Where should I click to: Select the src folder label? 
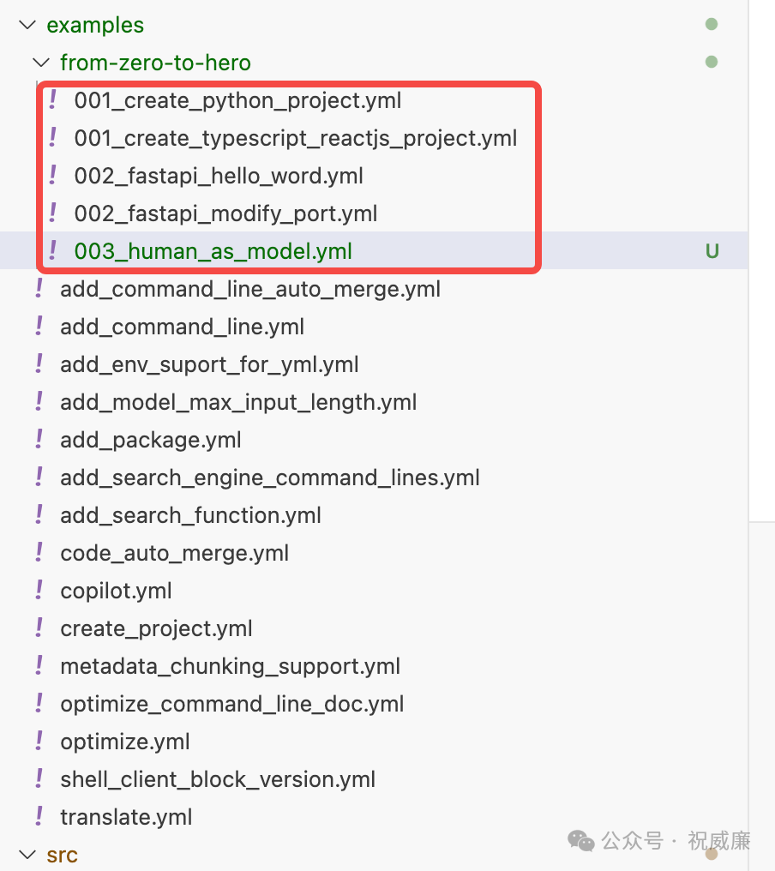(x=63, y=855)
